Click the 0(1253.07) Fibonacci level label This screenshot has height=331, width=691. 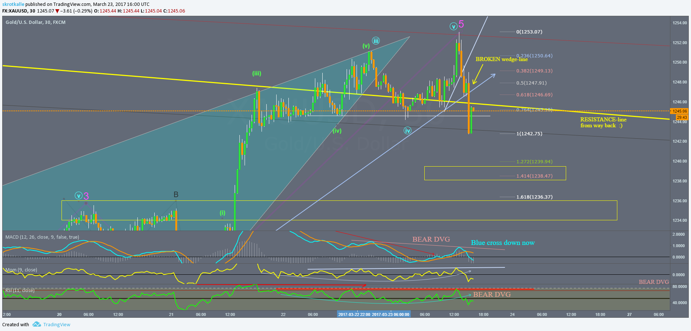pos(529,32)
